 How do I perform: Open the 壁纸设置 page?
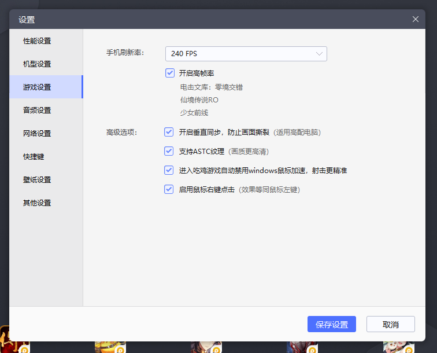click(37, 180)
